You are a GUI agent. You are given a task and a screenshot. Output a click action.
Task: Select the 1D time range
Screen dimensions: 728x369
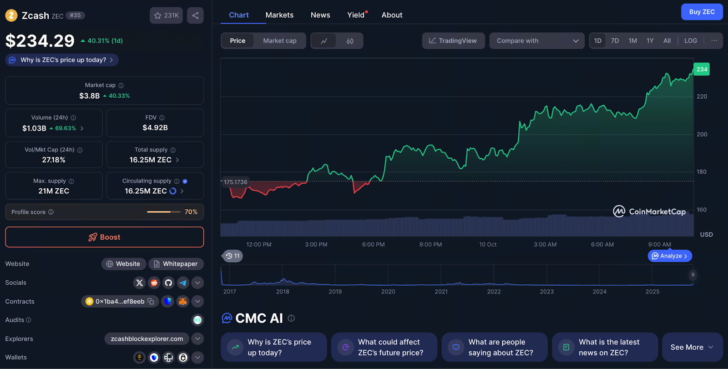tap(598, 41)
